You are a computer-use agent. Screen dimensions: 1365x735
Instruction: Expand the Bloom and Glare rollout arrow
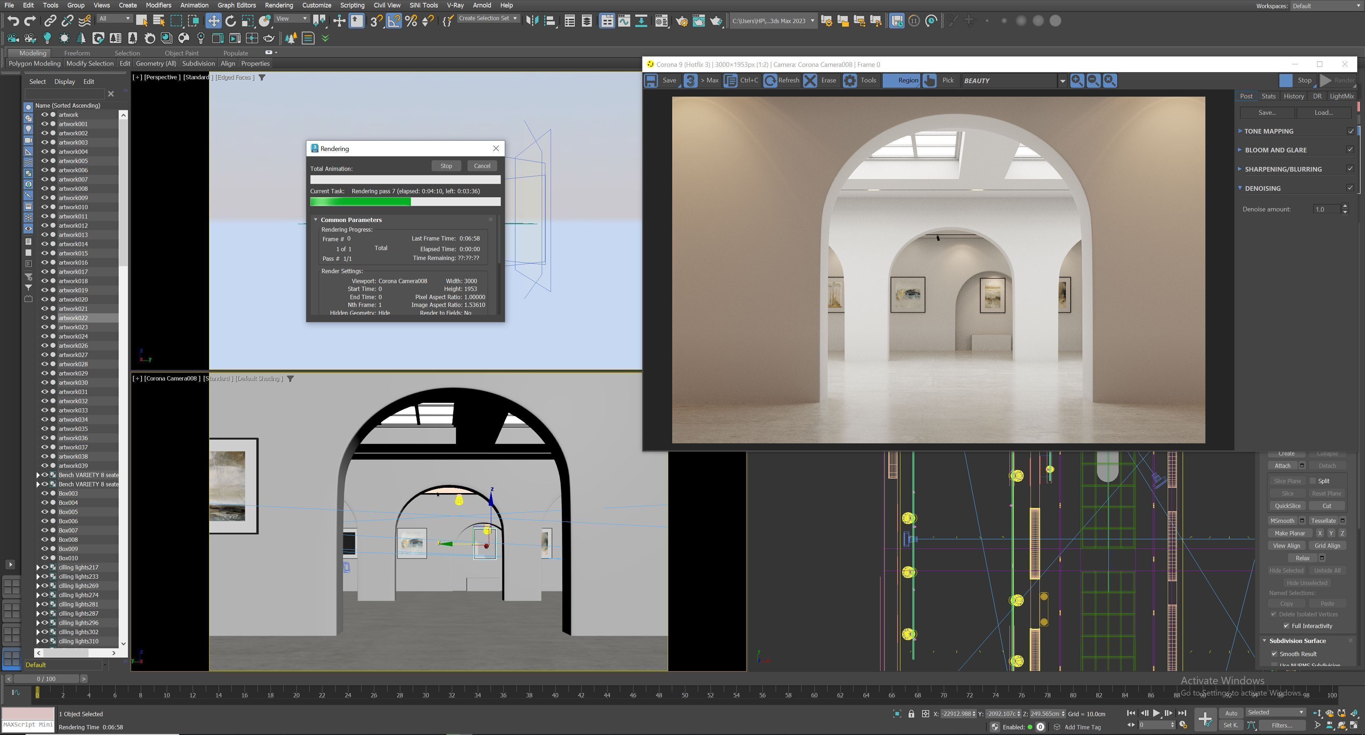1240,150
